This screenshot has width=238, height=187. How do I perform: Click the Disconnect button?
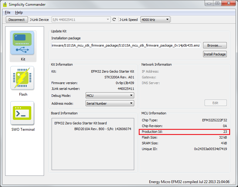(17, 20)
